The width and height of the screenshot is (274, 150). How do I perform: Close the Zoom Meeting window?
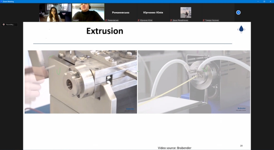(271, 1)
